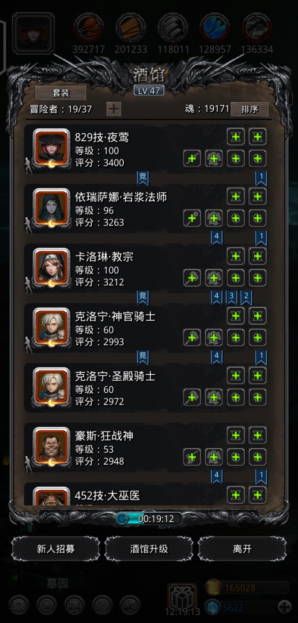Tap the armor slot plus for 依瑞萨娜·岩浆法师
Screen dimensions: 298x623
214,218
